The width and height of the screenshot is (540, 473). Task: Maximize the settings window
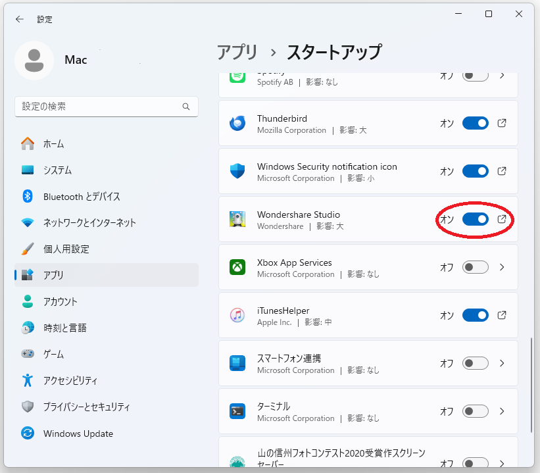(x=488, y=14)
